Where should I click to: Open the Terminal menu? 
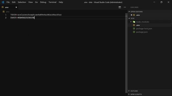52,2
